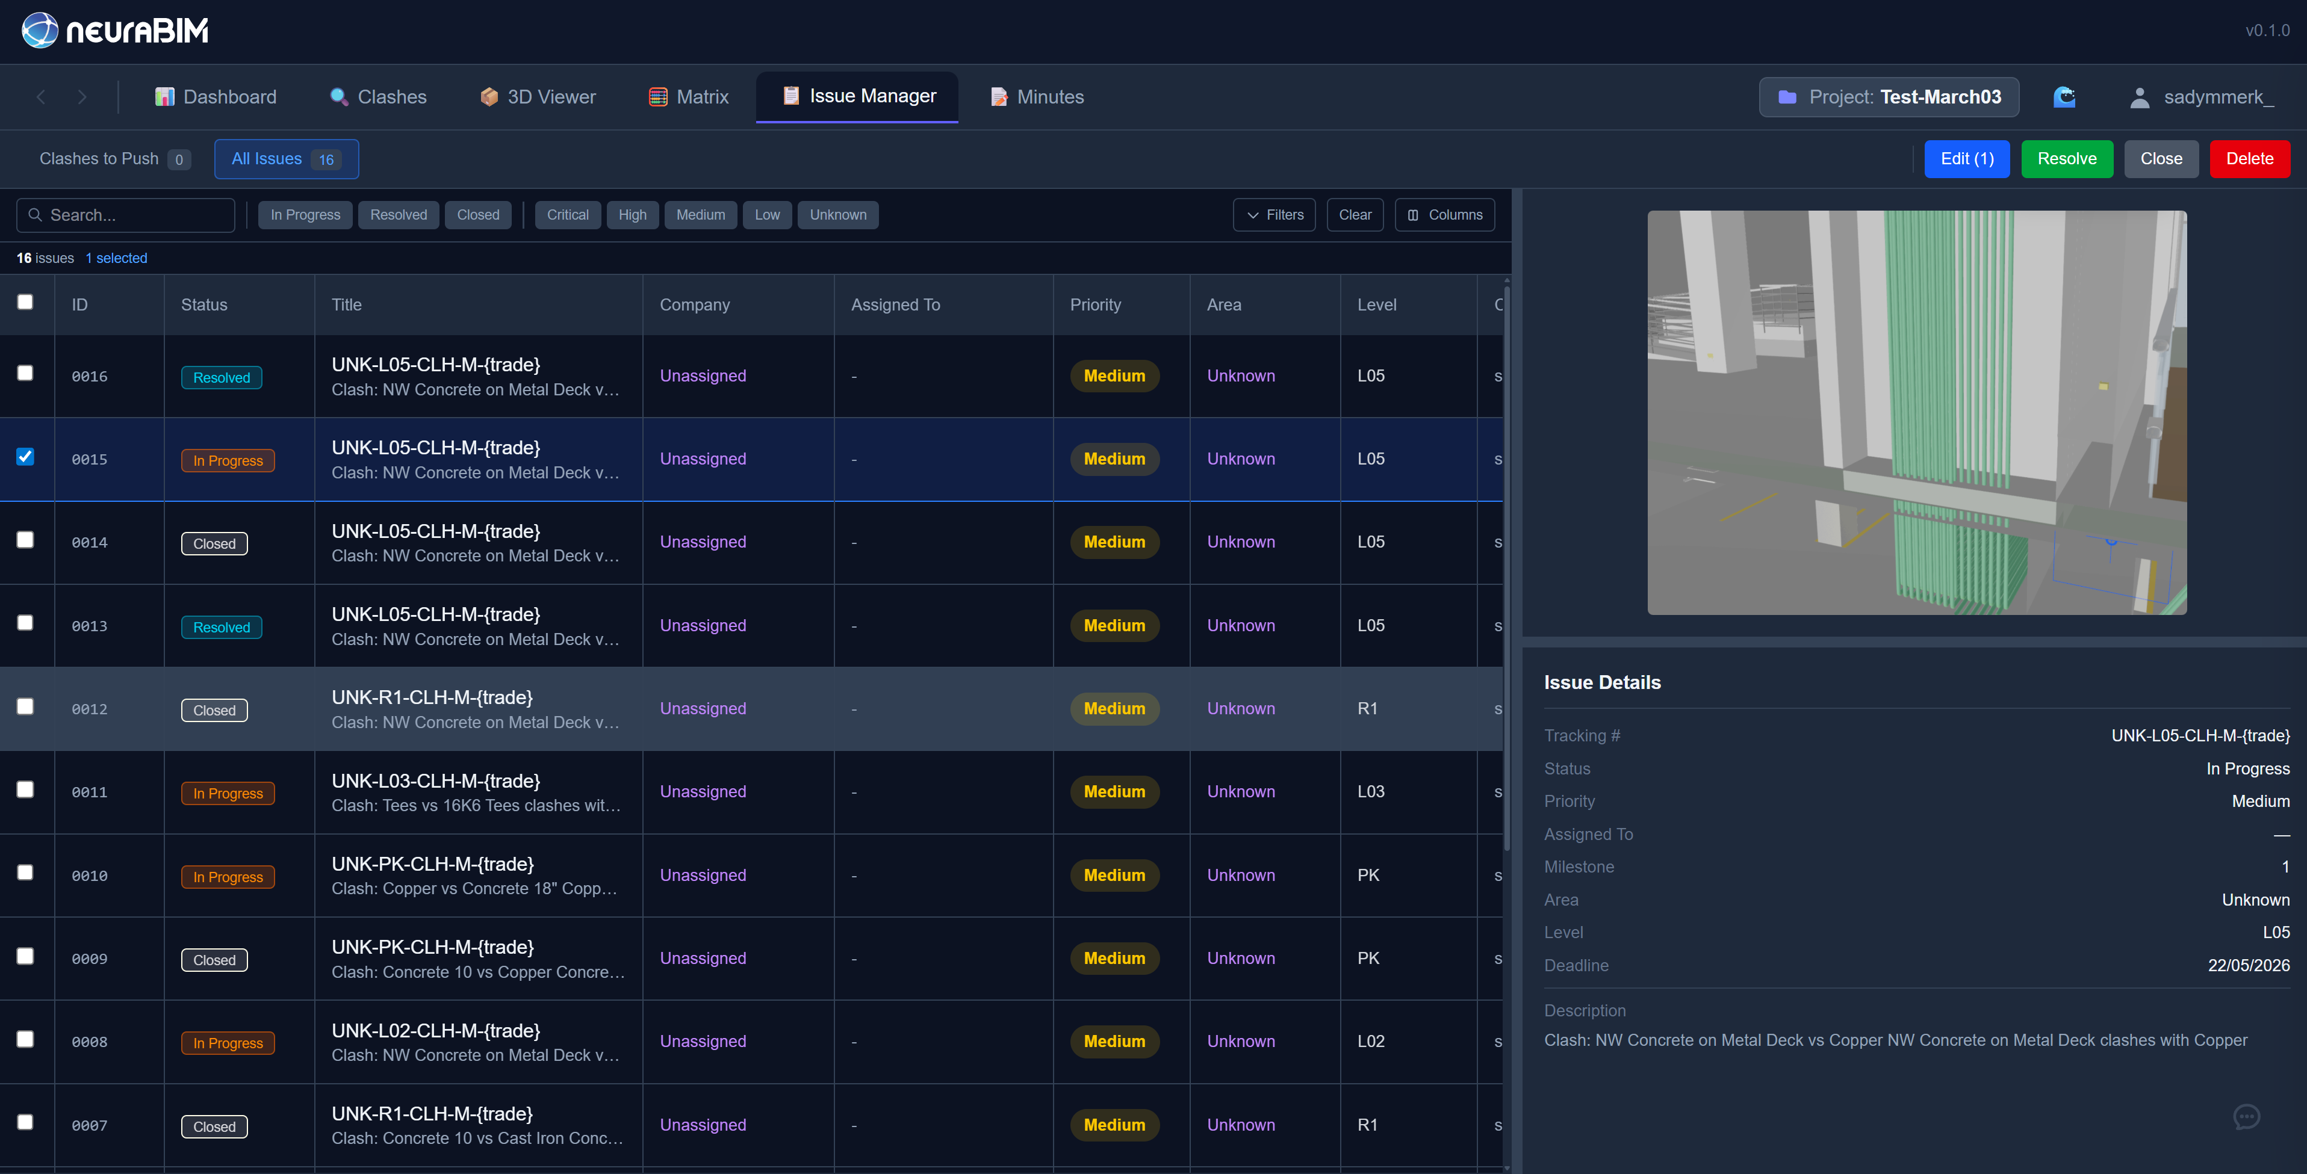Click the Deadline value 22/05/2026
Image resolution: width=2307 pixels, height=1174 pixels.
click(x=2248, y=966)
